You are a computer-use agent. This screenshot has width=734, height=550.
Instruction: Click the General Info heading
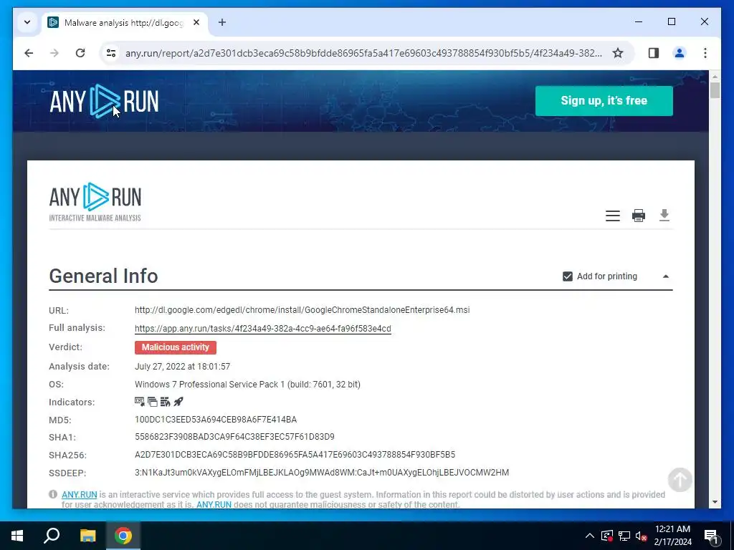tap(103, 276)
